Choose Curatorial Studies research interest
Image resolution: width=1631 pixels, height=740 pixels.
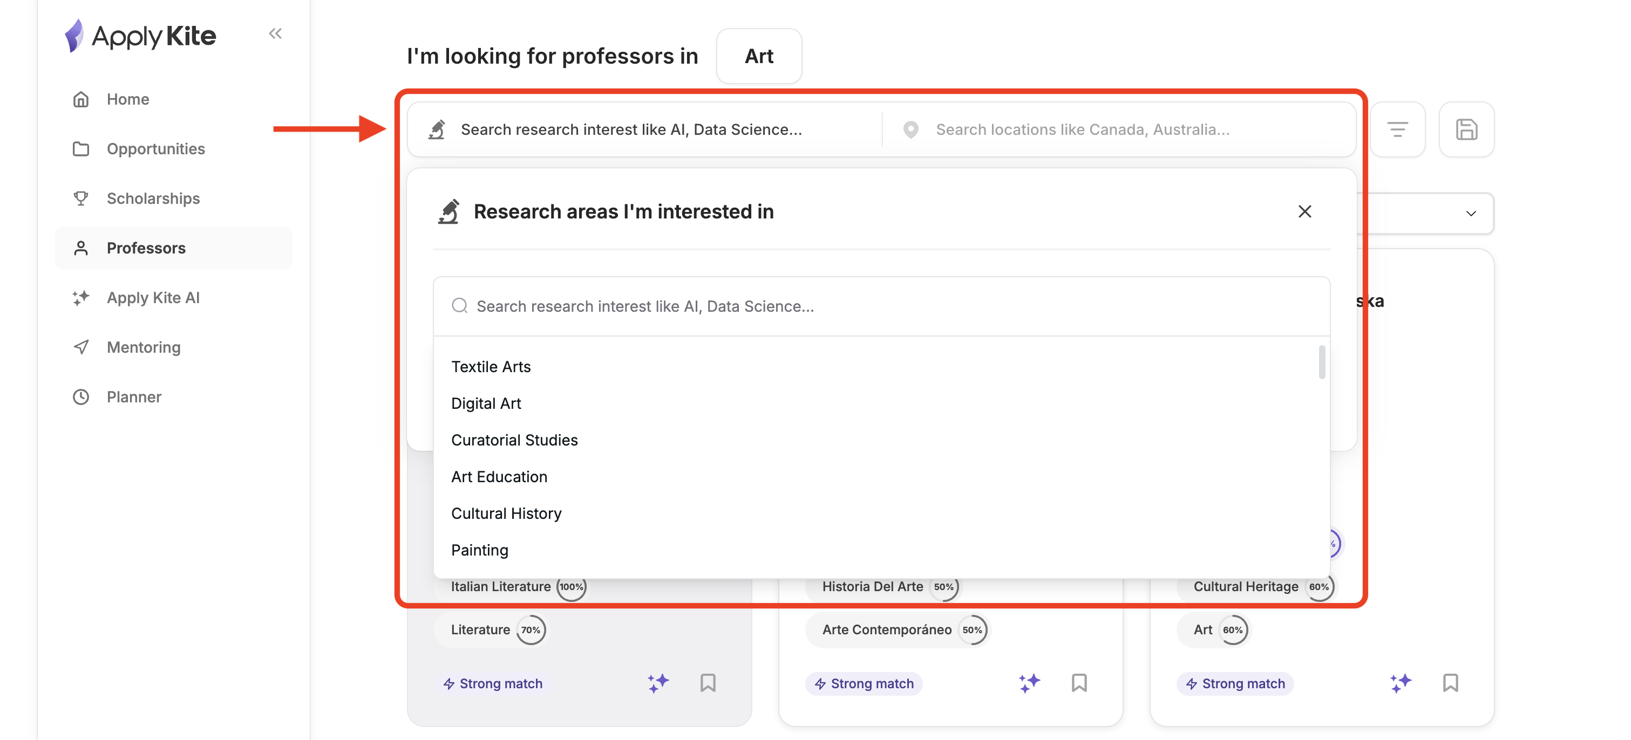[x=514, y=440]
